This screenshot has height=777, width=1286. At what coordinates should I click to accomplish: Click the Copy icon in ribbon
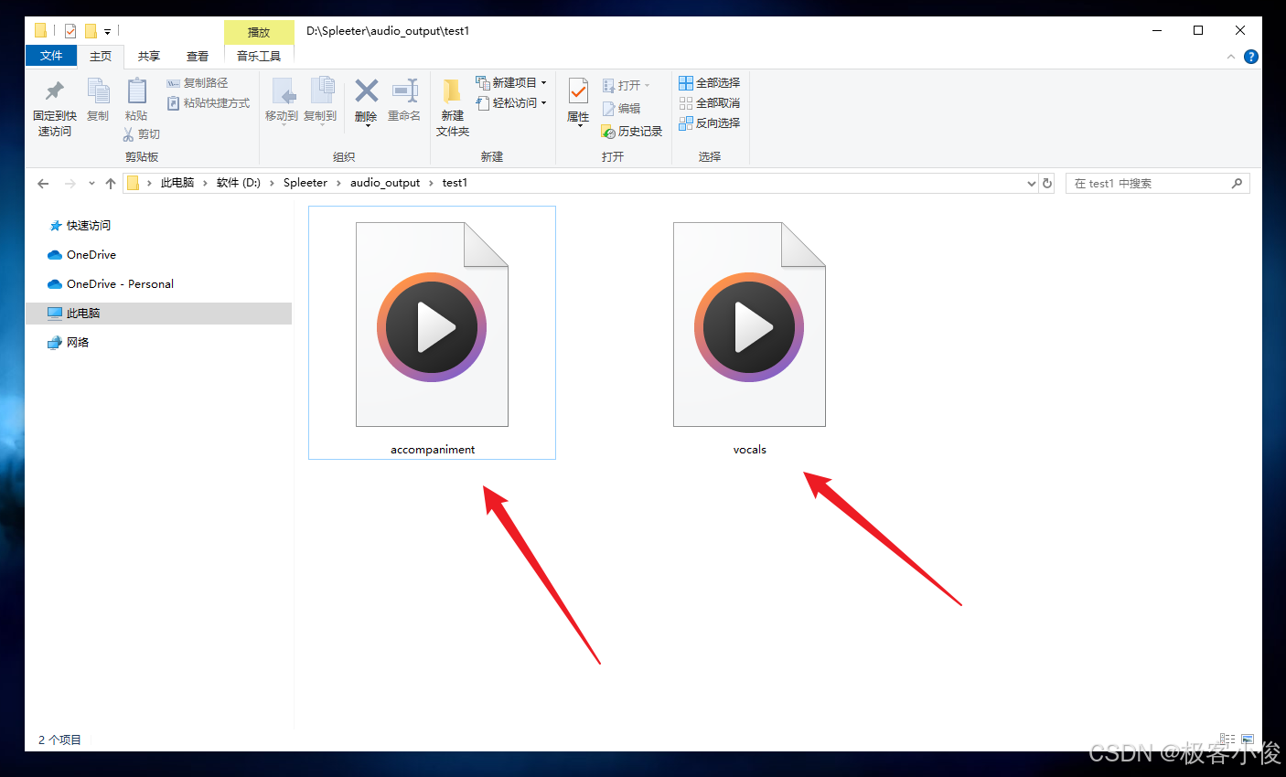pos(98,91)
